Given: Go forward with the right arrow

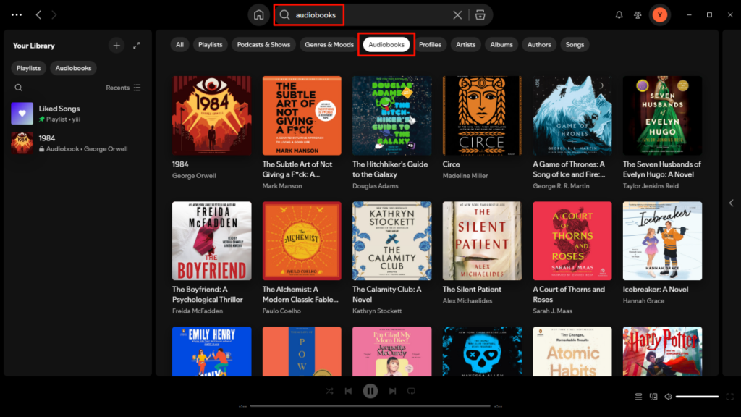Looking at the screenshot, I should pyautogui.click(x=54, y=15).
